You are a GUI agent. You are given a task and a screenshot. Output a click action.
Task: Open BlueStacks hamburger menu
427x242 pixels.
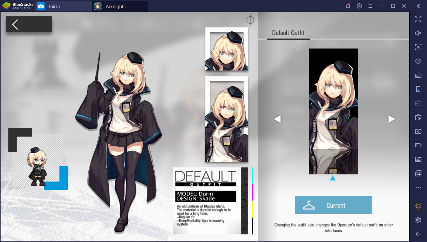(x=371, y=6)
